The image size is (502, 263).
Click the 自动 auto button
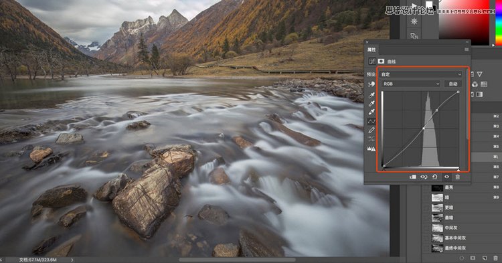pos(453,84)
